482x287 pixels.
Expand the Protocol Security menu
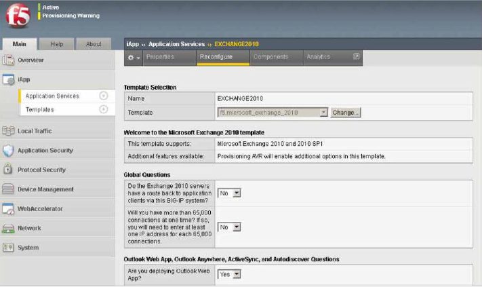tap(41, 170)
